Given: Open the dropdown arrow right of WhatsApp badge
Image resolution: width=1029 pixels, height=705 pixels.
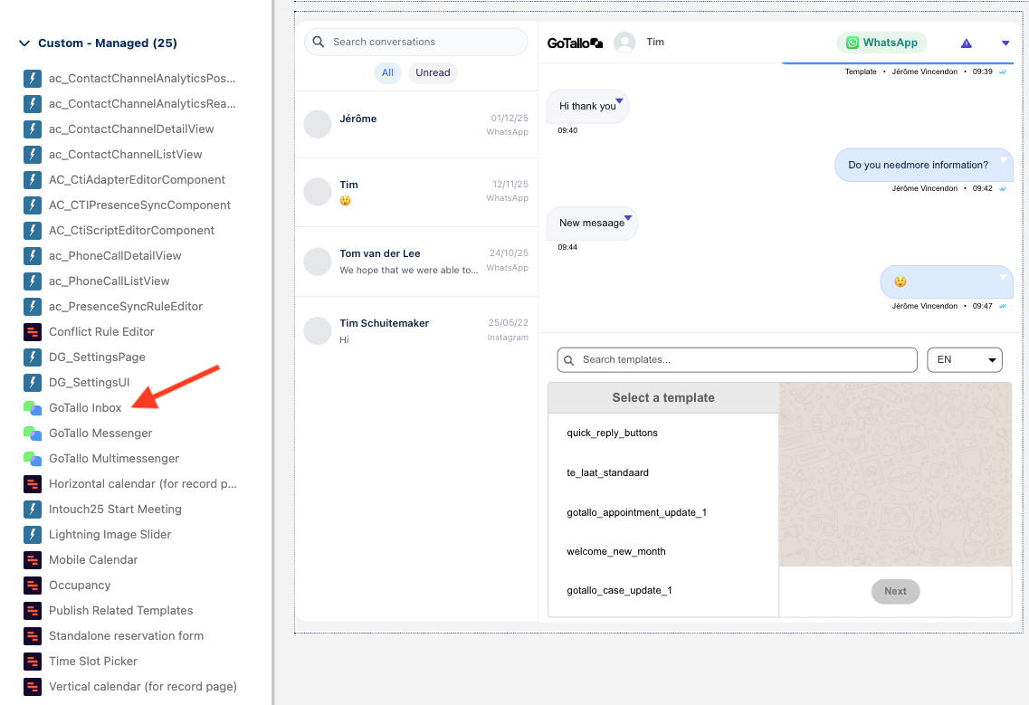Looking at the screenshot, I should pos(1005,43).
